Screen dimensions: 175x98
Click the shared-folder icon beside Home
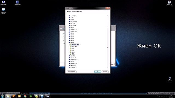pyautogui.click(x=70, y=48)
